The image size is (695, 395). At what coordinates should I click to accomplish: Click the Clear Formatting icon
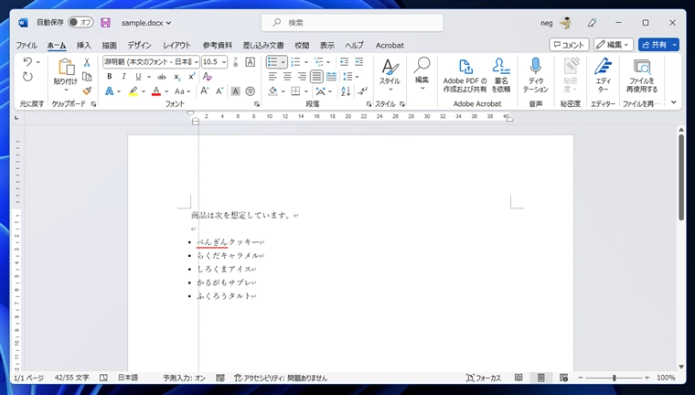point(207,77)
